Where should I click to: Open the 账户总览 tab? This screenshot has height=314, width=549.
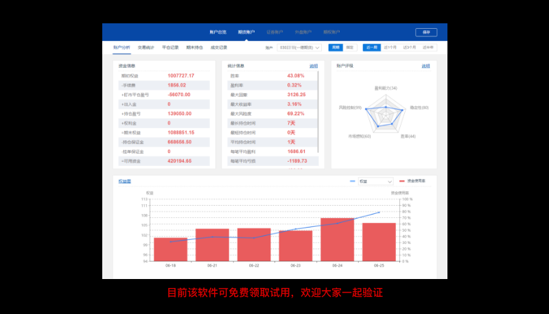coord(218,32)
